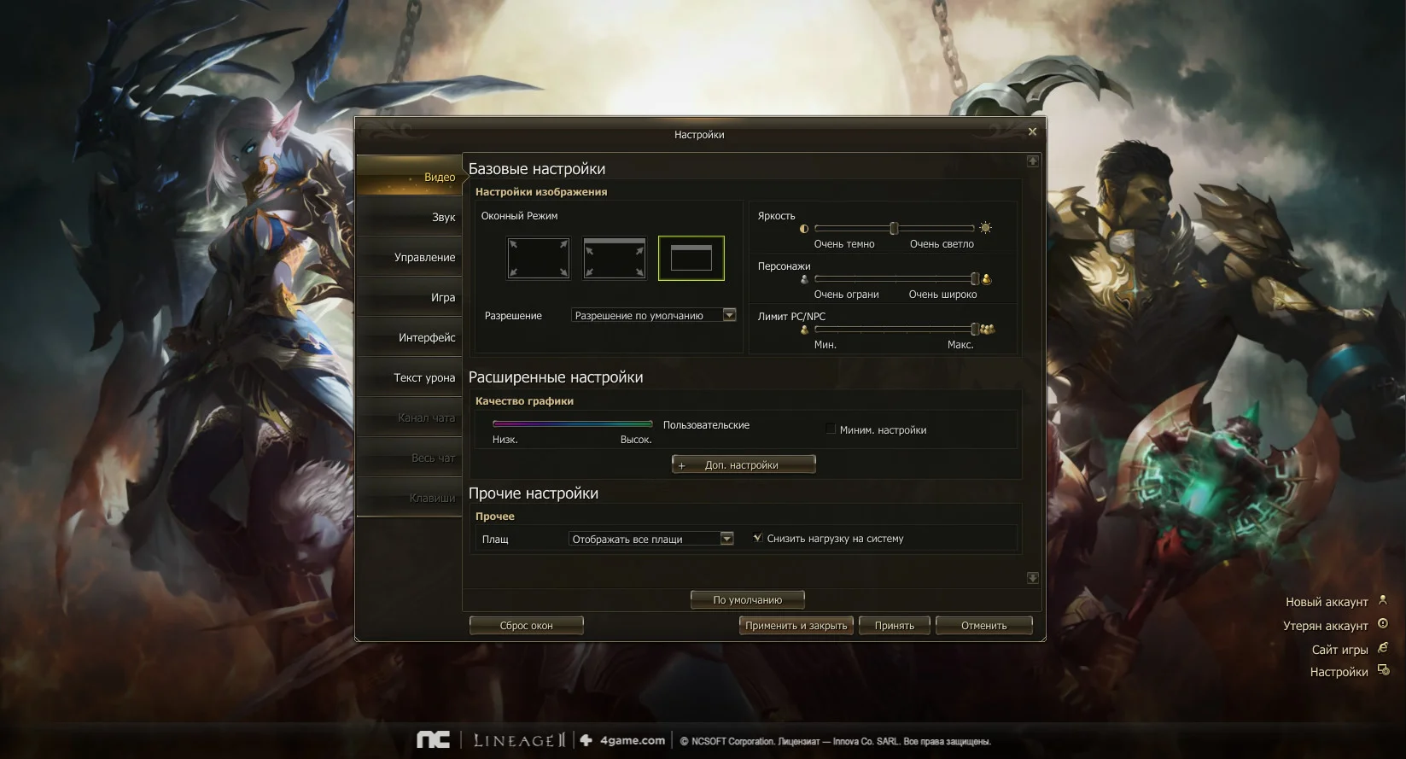
Task: Click the single character icon left of Персонажи slider
Action: pyautogui.click(x=804, y=279)
